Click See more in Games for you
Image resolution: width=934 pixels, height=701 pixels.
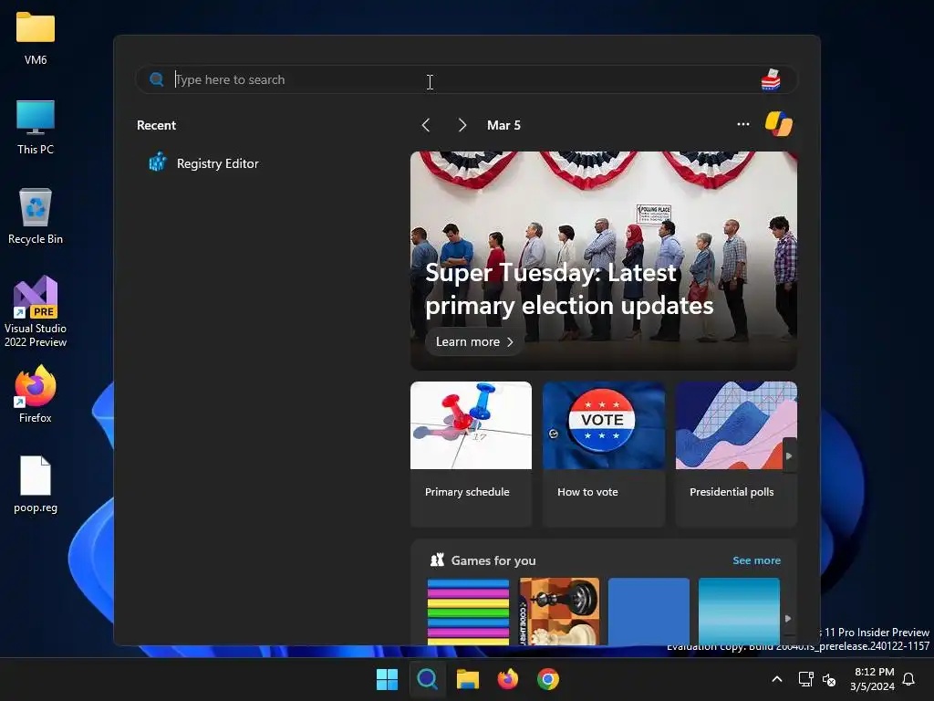pyautogui.click(x=756, y=560)
